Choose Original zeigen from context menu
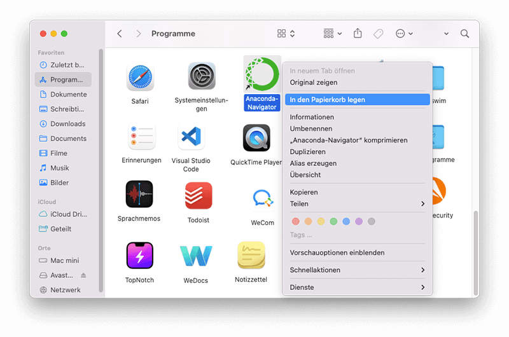This screenshot has width=509, height=337. tap(358, 83)
